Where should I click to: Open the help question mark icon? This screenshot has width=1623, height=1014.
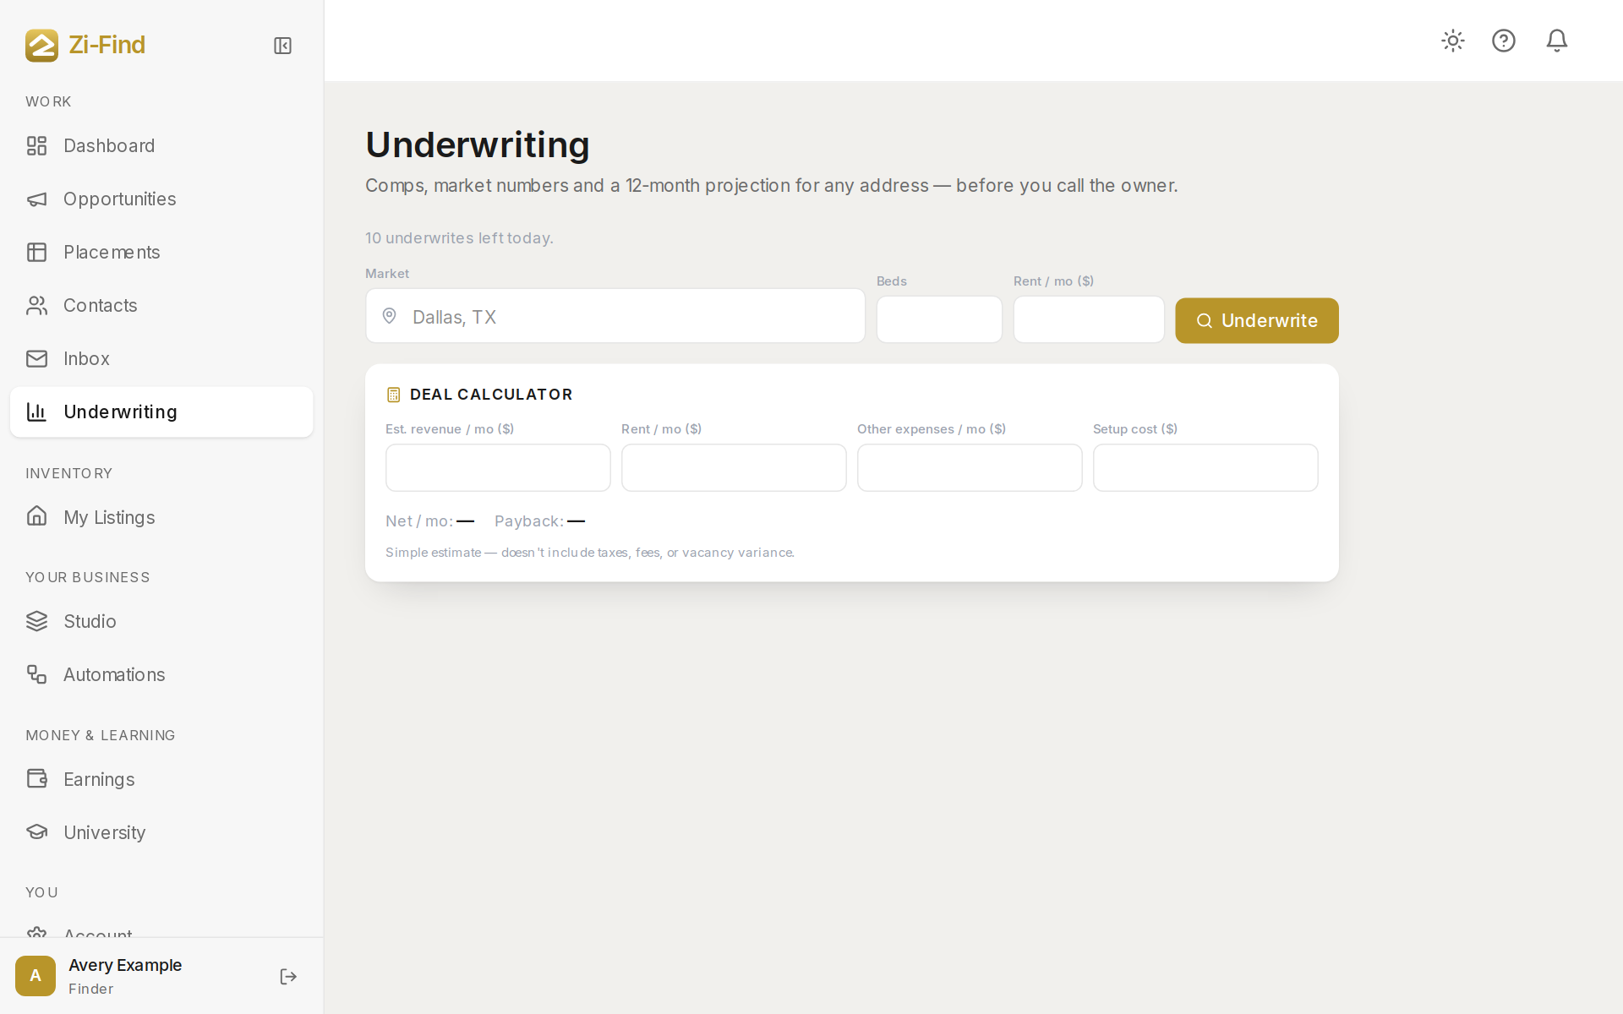pos(1504,41)
